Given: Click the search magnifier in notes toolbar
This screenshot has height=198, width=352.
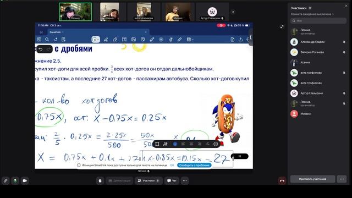Looking at the screenshot, I should (47, 40).
